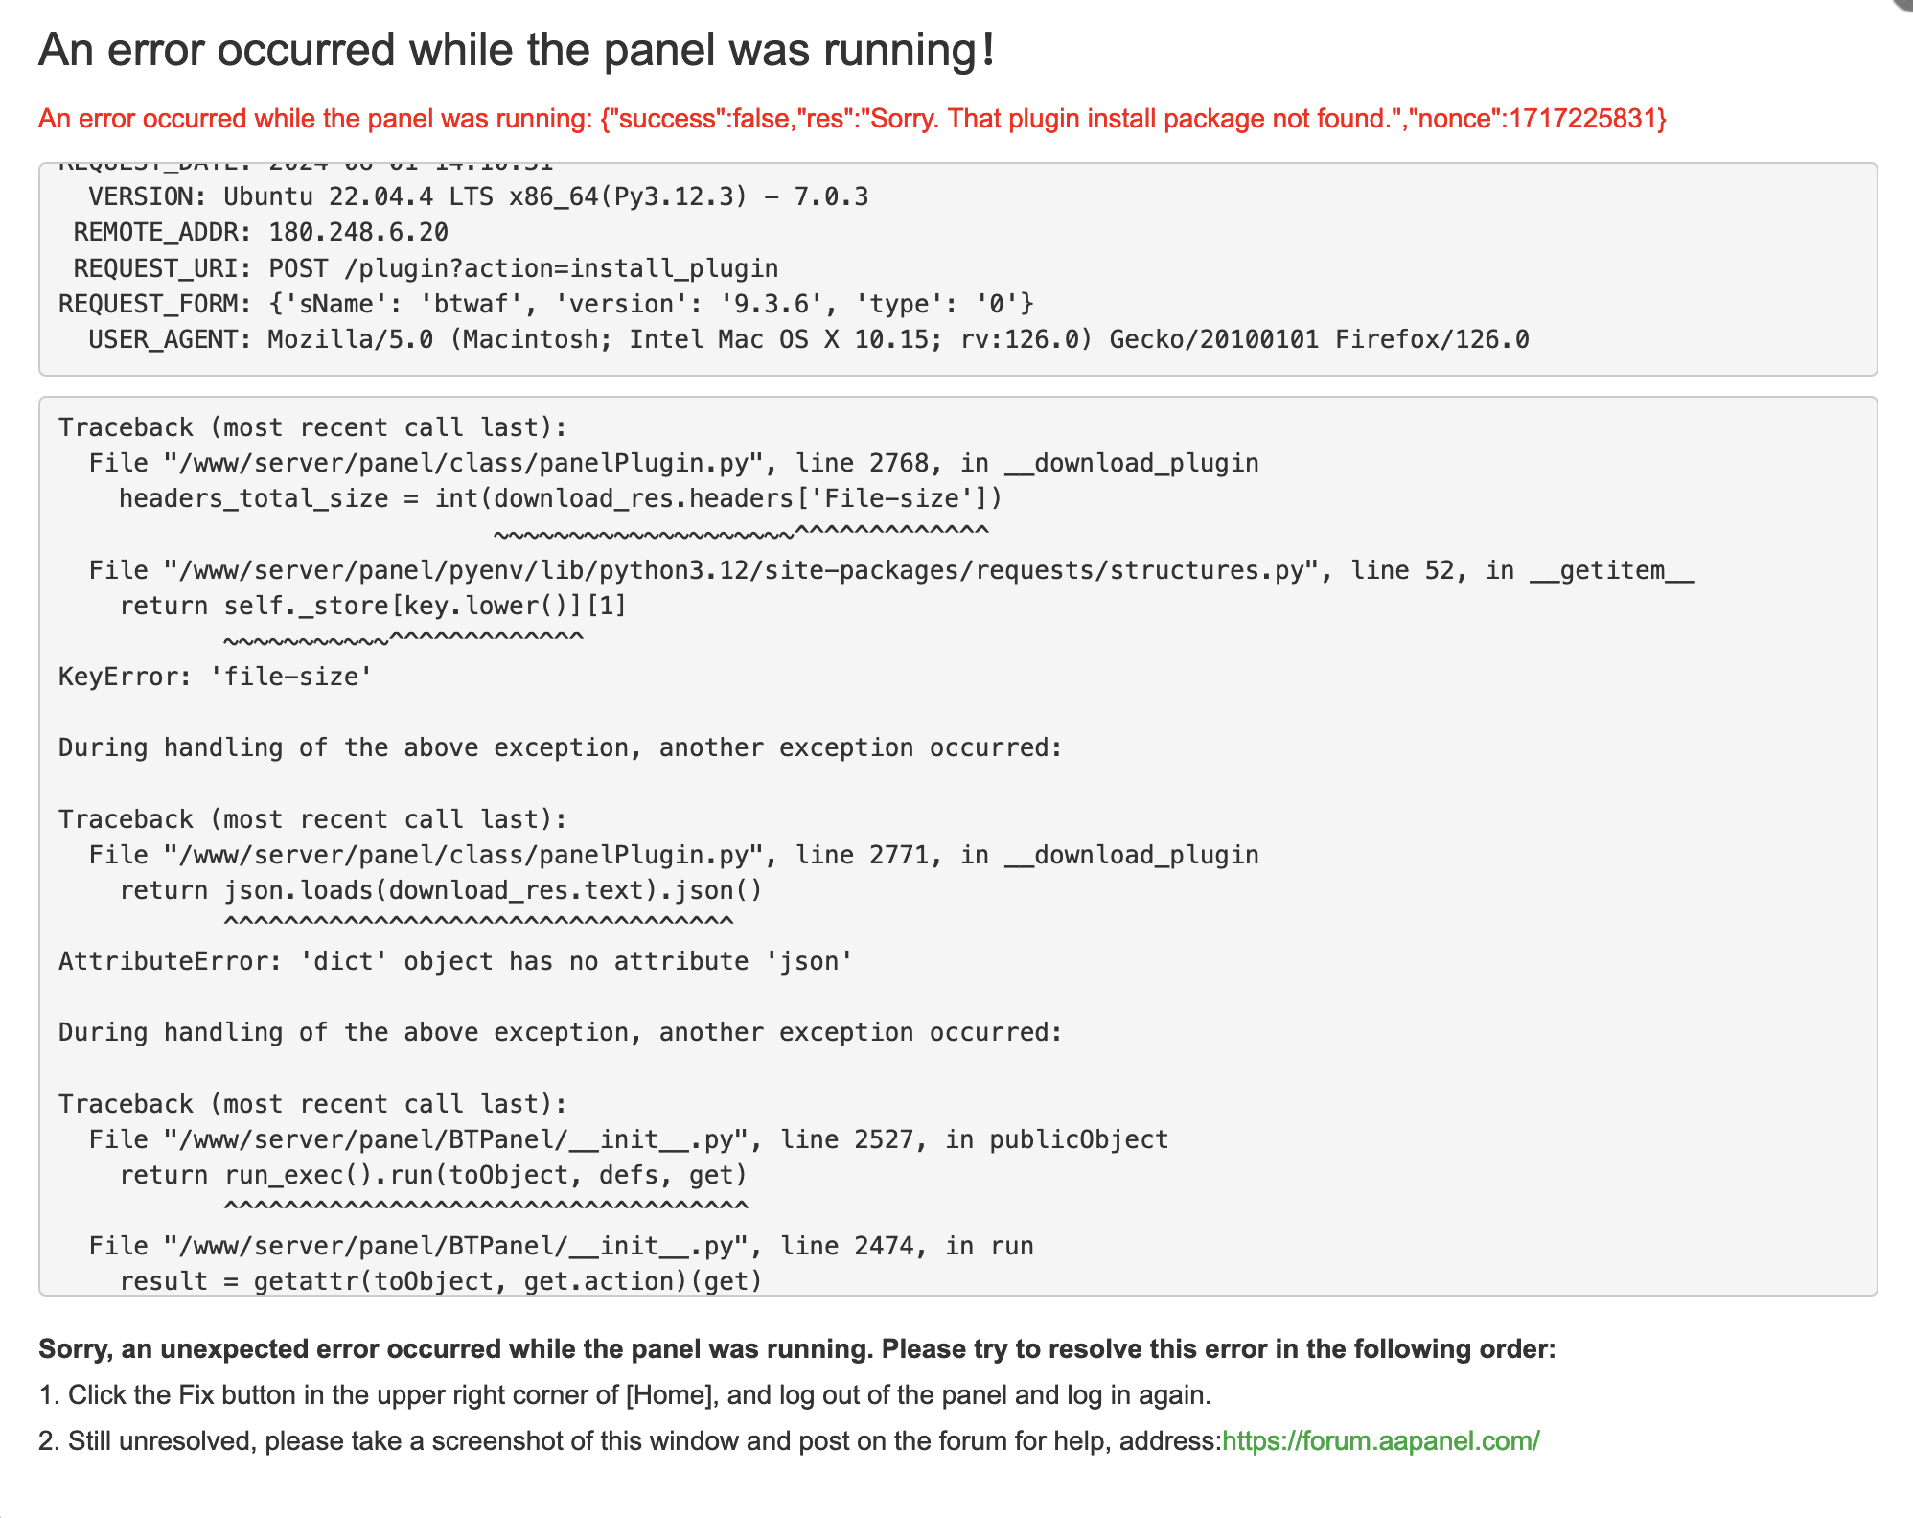The image size is (1913, 1518).
Task: Click the json.loads return code line
Action: coord(441,891)
